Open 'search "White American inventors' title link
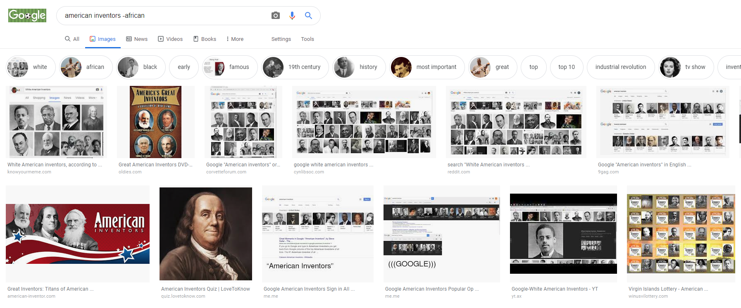The height and width of the screenshot is (308, 741). pos(488,165)
